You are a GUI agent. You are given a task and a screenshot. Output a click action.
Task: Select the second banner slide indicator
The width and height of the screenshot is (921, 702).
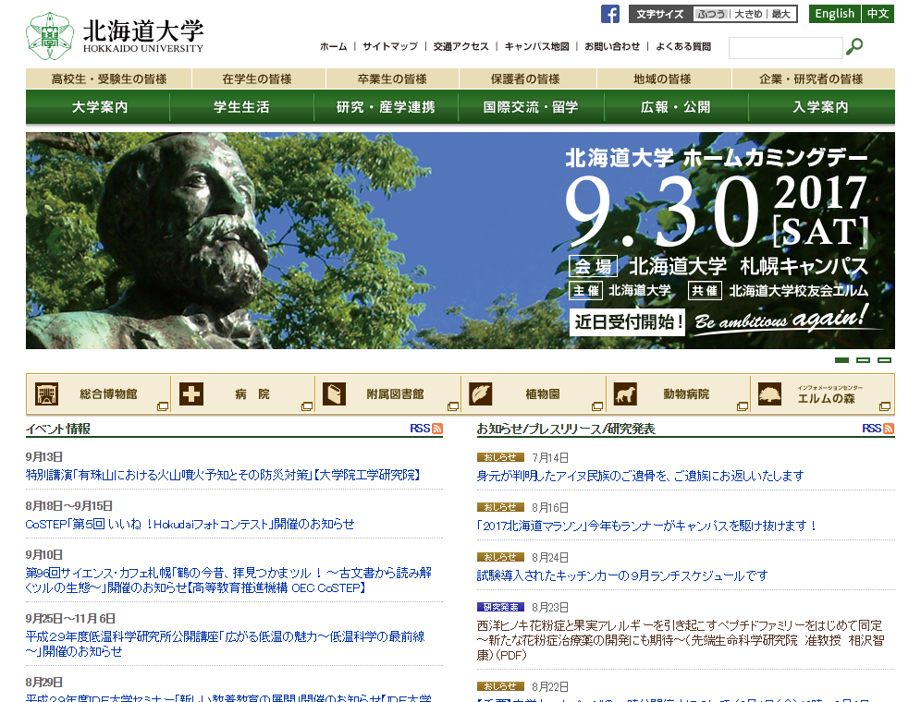tap(863, 360)
